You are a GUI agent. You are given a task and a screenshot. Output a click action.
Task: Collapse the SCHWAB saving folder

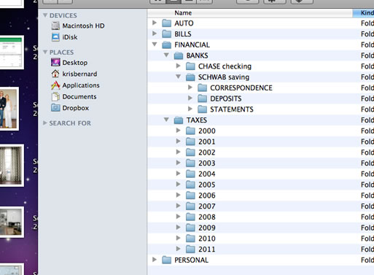[x=178, y=77]
